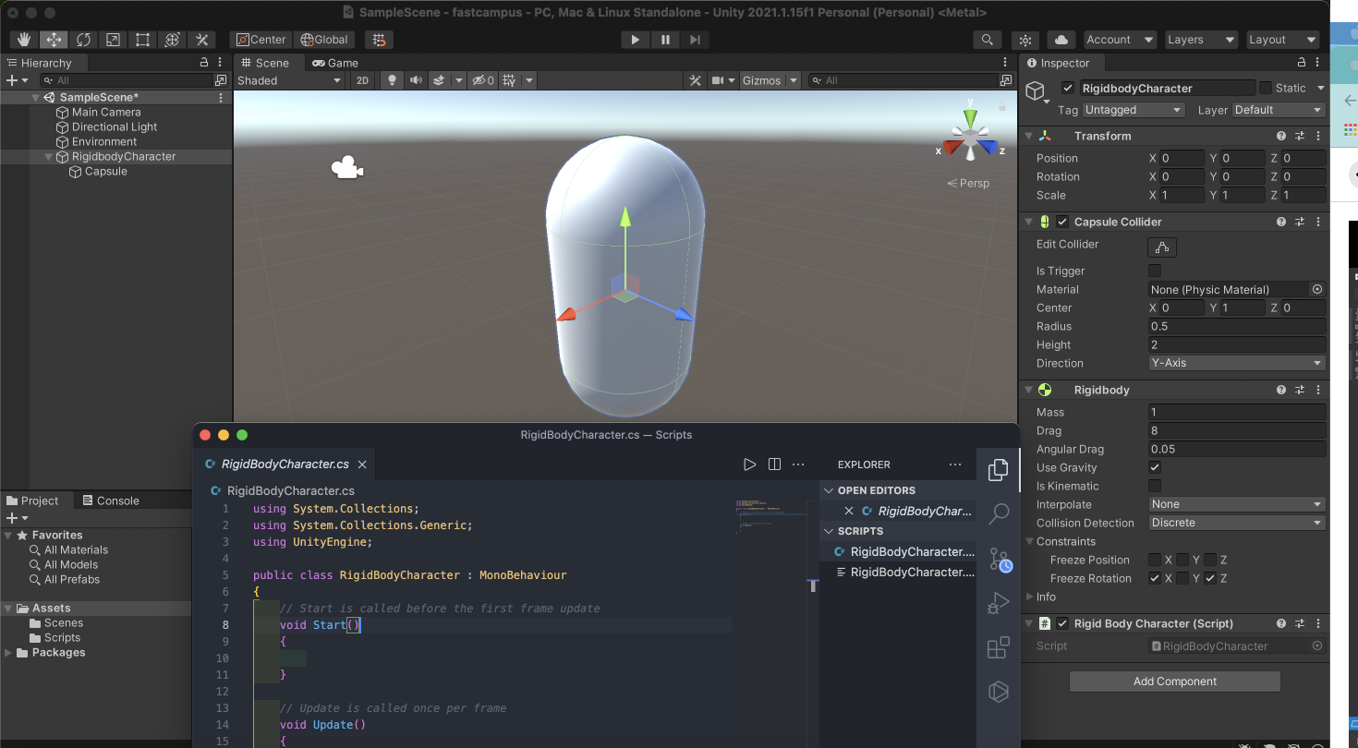Viewport: 1358px width, 748px height.
Task: Toggle Rigid Body Character script enabled checkbox
Action: point(1062,623)
